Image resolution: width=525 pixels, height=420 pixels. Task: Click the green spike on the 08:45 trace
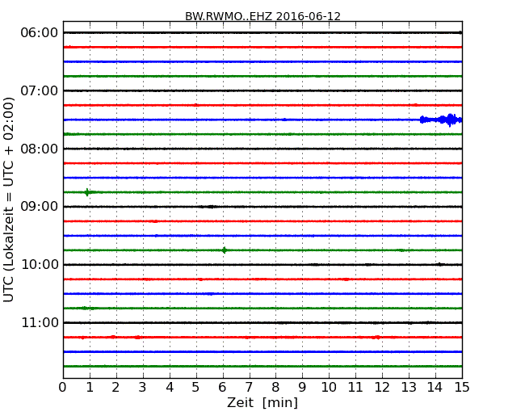87,192
